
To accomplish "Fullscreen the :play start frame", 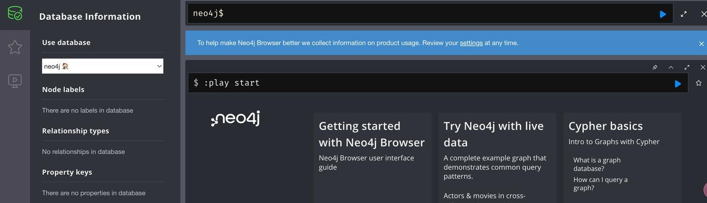I will click(x=687, y=67).
